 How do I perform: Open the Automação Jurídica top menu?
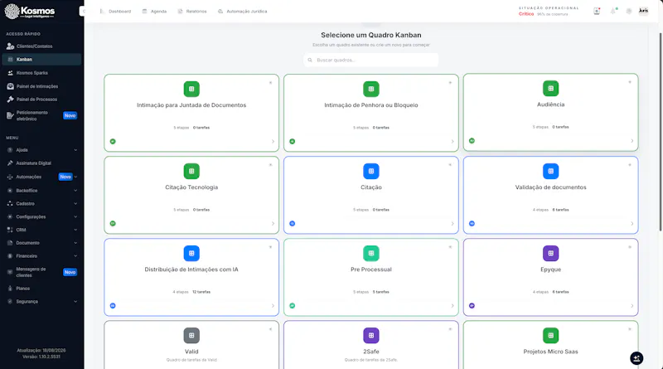(242, 12)
